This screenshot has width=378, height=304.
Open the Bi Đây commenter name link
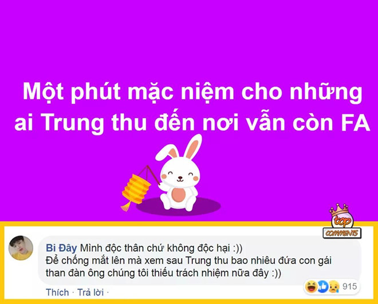61,248
